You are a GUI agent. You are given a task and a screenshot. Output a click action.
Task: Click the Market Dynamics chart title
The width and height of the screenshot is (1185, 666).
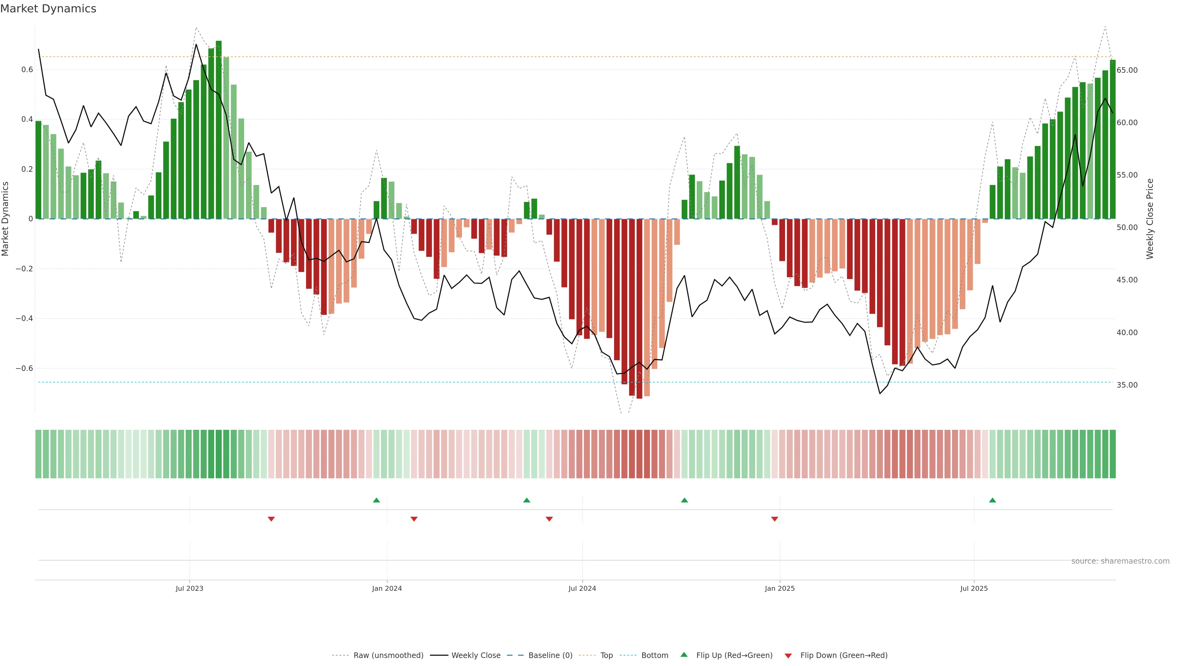(48, 9)
